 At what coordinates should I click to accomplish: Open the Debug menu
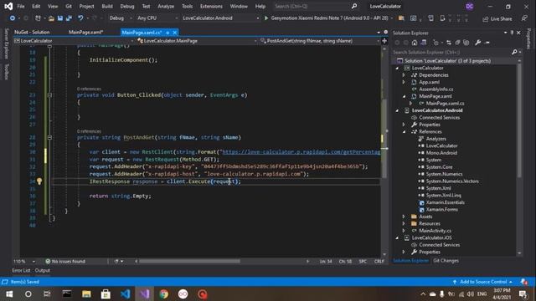(x=127, y=6)
